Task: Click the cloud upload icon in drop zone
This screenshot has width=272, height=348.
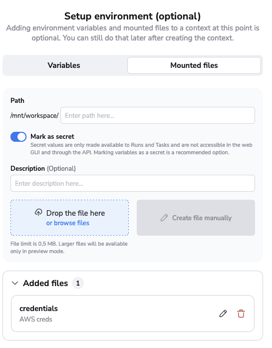Action: 38,212
